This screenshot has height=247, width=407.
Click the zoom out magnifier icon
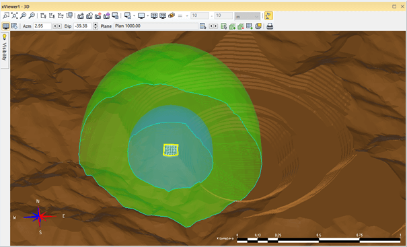pyautogui.click(x=32, y=16)
